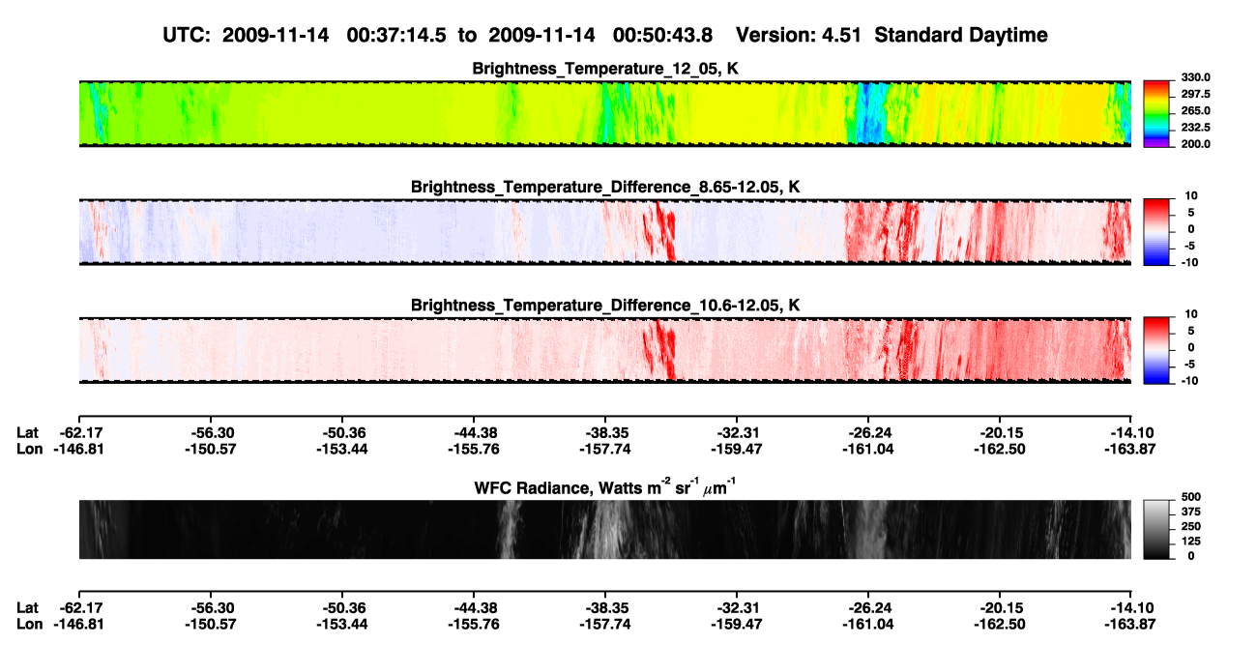Viewport: 1257px width, 645px height.
Task: Click the start time 00:37:14.5 in the header
Action: (396, 35)
